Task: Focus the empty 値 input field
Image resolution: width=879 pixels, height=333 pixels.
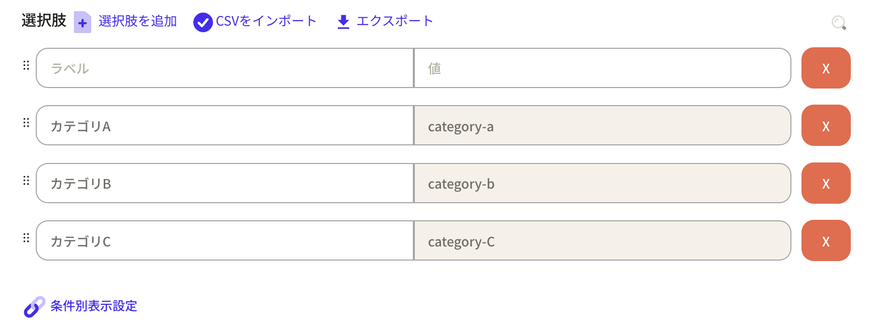Action: (x=602, y=68)
